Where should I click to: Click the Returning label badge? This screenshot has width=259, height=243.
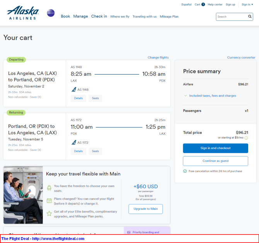click(16, 112)
